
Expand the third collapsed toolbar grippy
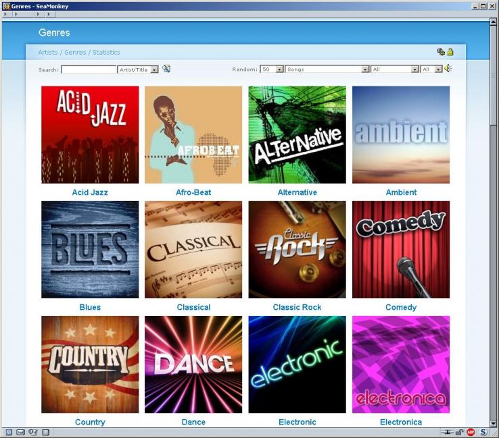(x=38, y=14)
